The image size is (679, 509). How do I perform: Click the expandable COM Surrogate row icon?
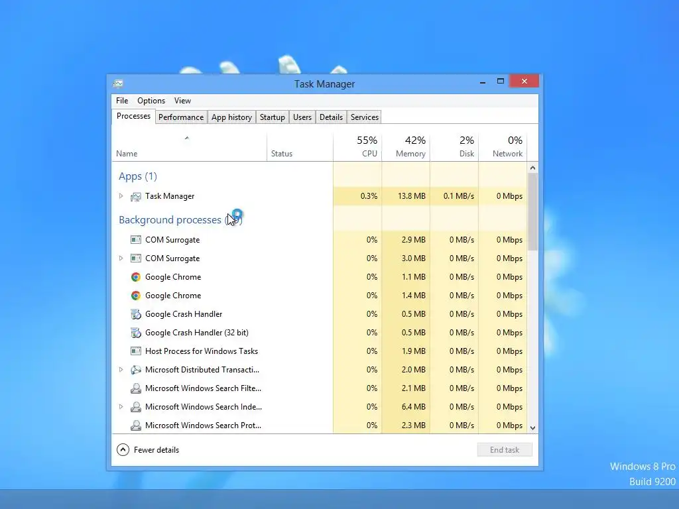(135, 258)
